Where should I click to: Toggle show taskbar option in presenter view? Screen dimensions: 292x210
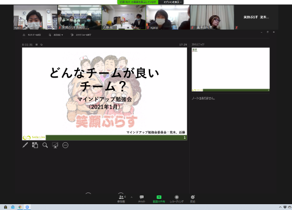click(x=32, y=35)
